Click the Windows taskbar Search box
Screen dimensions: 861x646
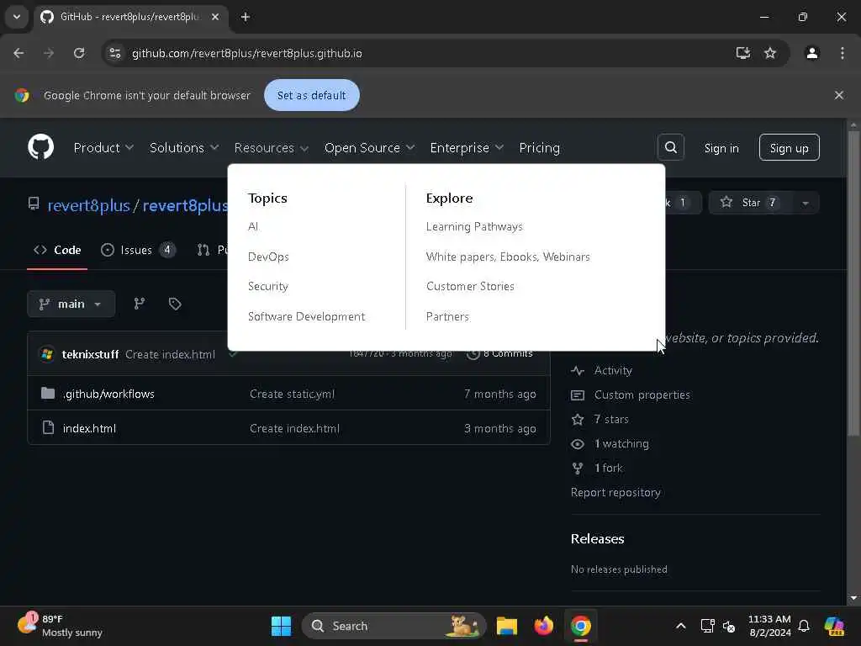[x=394, y=626]
